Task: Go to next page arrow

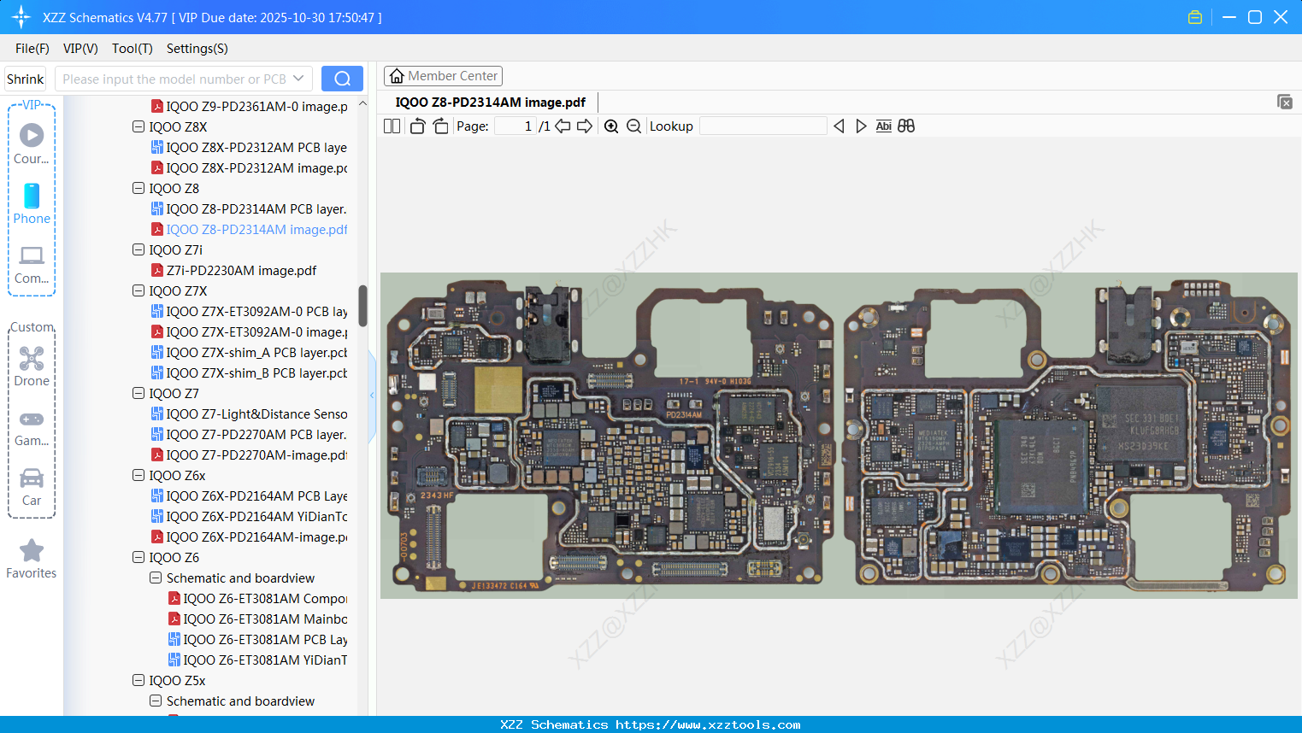Action: [x=585, y=126]
